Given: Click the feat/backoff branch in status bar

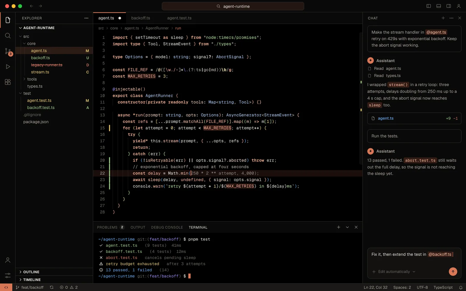Looking at the screenshot, I should pyautogui.click(x=30, y=287).
